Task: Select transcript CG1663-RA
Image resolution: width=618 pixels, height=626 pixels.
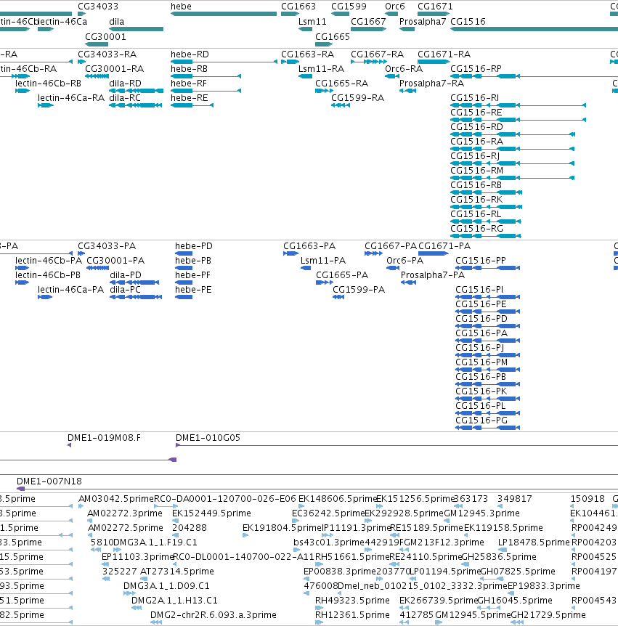Action: [290, 62]
